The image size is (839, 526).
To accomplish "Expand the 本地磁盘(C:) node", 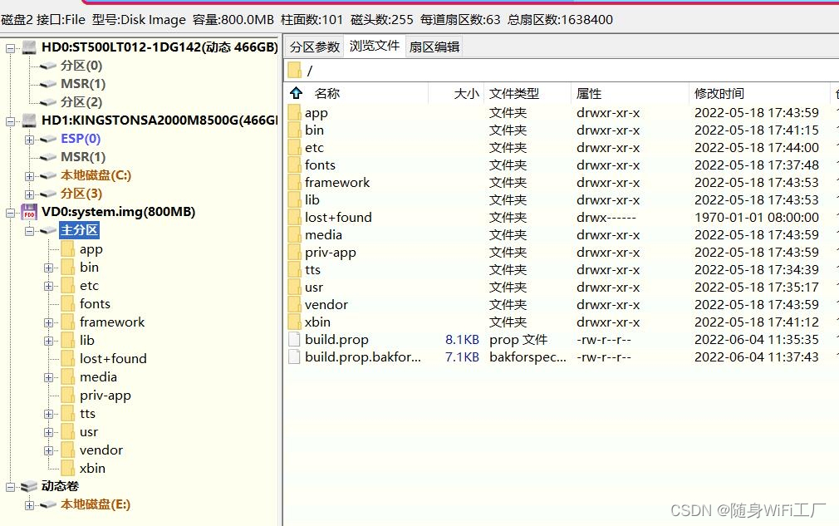I will [x=29, y=176].
